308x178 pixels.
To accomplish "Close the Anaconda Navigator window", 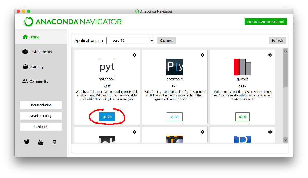I will [x=18, y=11].
